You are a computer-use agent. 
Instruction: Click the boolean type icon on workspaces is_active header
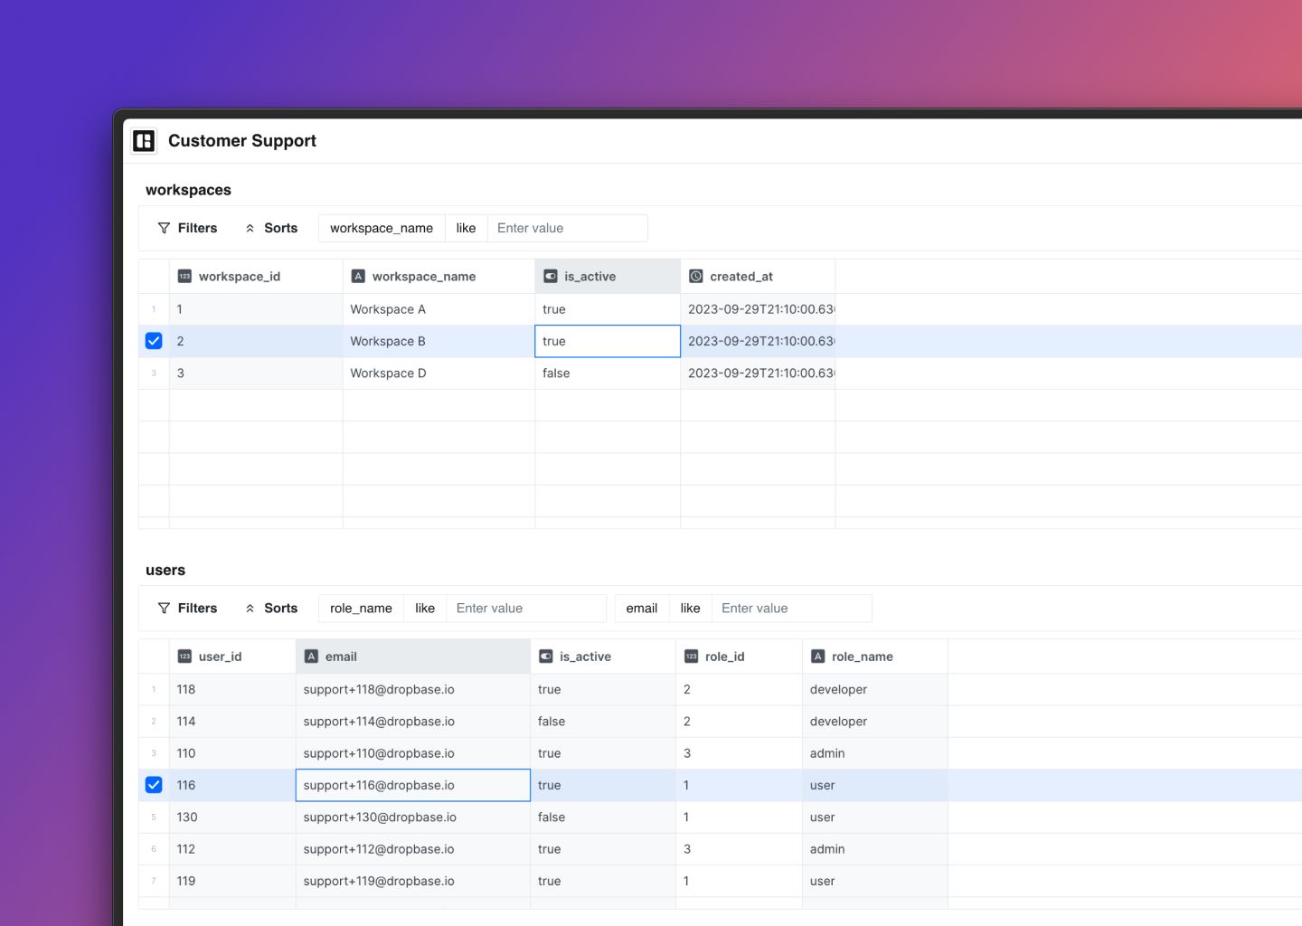pyautogui.click(x=550, y=276)
